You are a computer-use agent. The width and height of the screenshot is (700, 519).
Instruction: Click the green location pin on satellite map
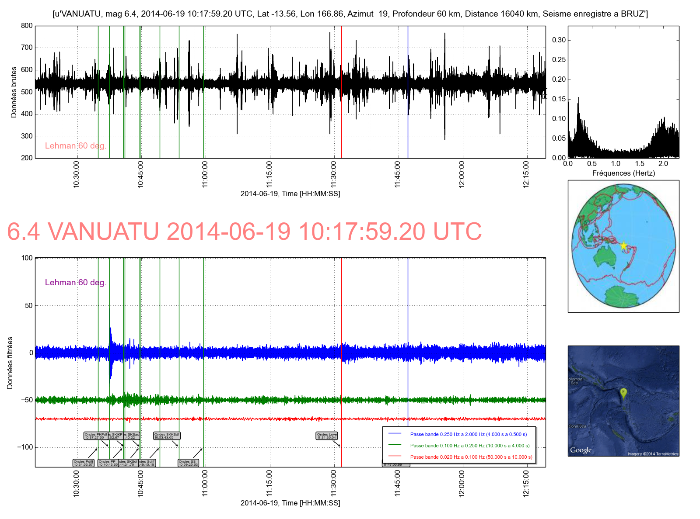coord(623,393)
